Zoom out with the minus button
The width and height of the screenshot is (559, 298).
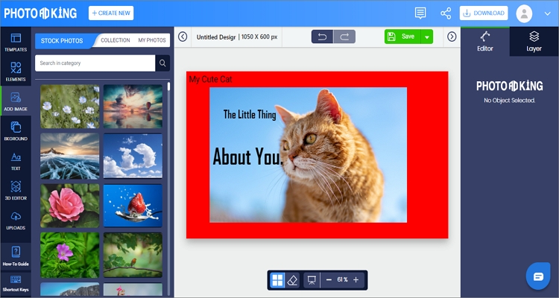pyautogui.click(x=329, y=280)
